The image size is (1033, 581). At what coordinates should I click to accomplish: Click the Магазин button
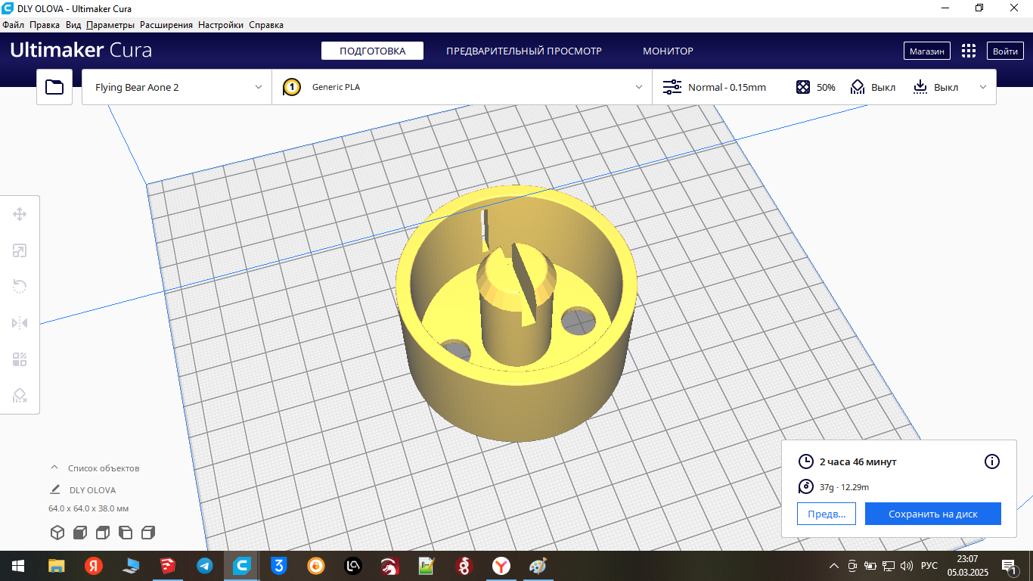coord(927,51)
